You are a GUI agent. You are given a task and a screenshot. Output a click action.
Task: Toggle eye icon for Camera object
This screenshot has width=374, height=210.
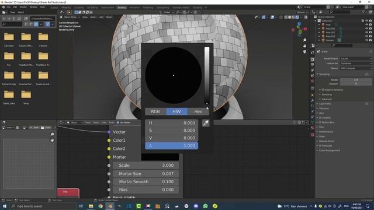(366, 40)
